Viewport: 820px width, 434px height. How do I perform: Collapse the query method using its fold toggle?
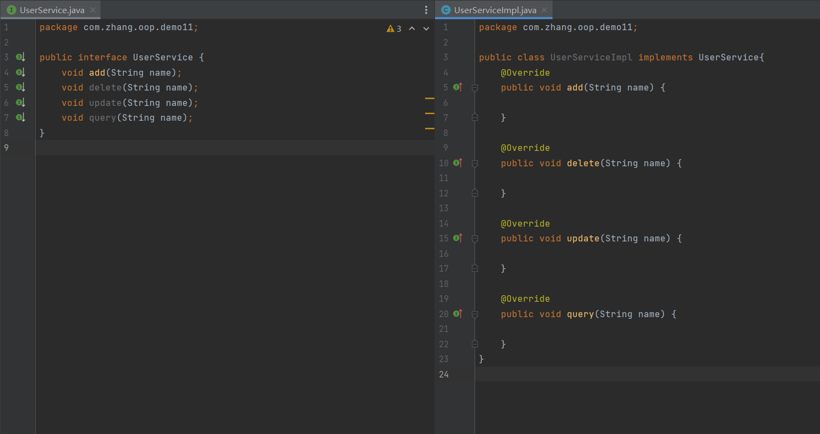point(475,314)
